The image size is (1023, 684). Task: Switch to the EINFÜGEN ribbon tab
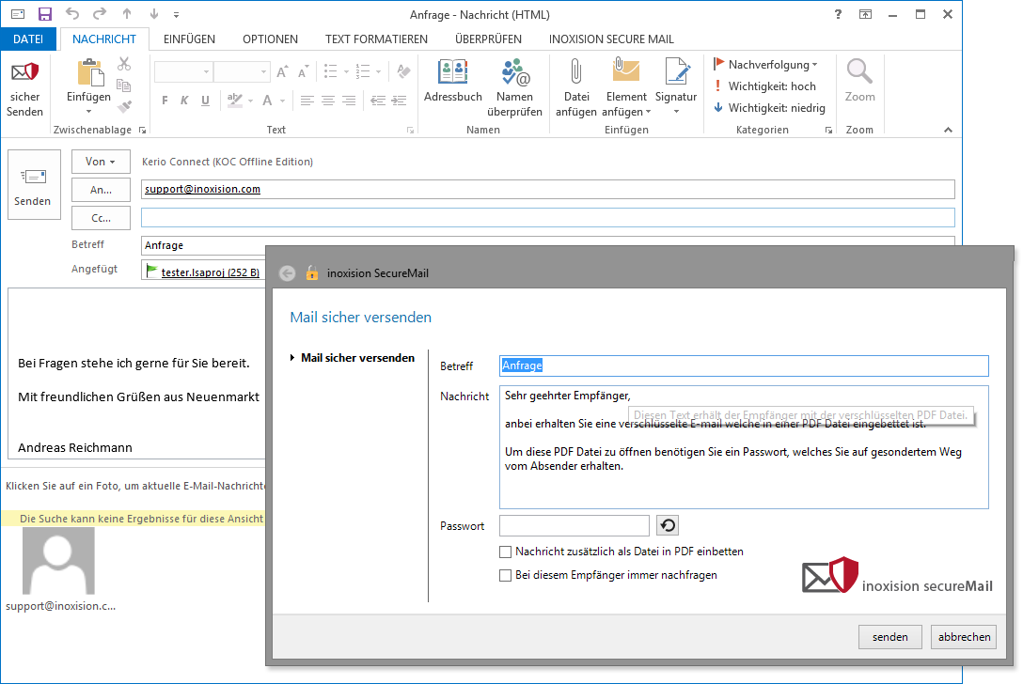pyautogui.click(x=189, y=39)
